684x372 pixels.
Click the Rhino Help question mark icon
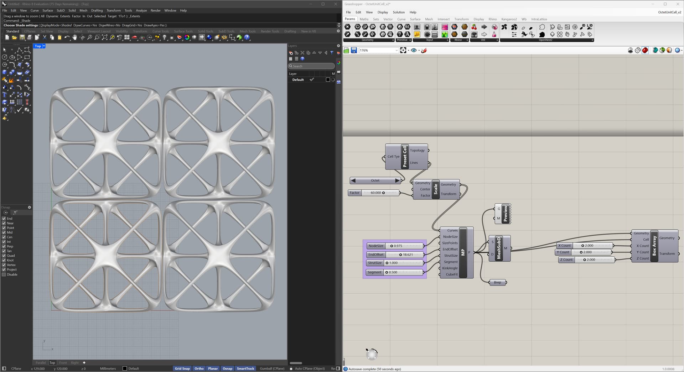click(247, 37)
